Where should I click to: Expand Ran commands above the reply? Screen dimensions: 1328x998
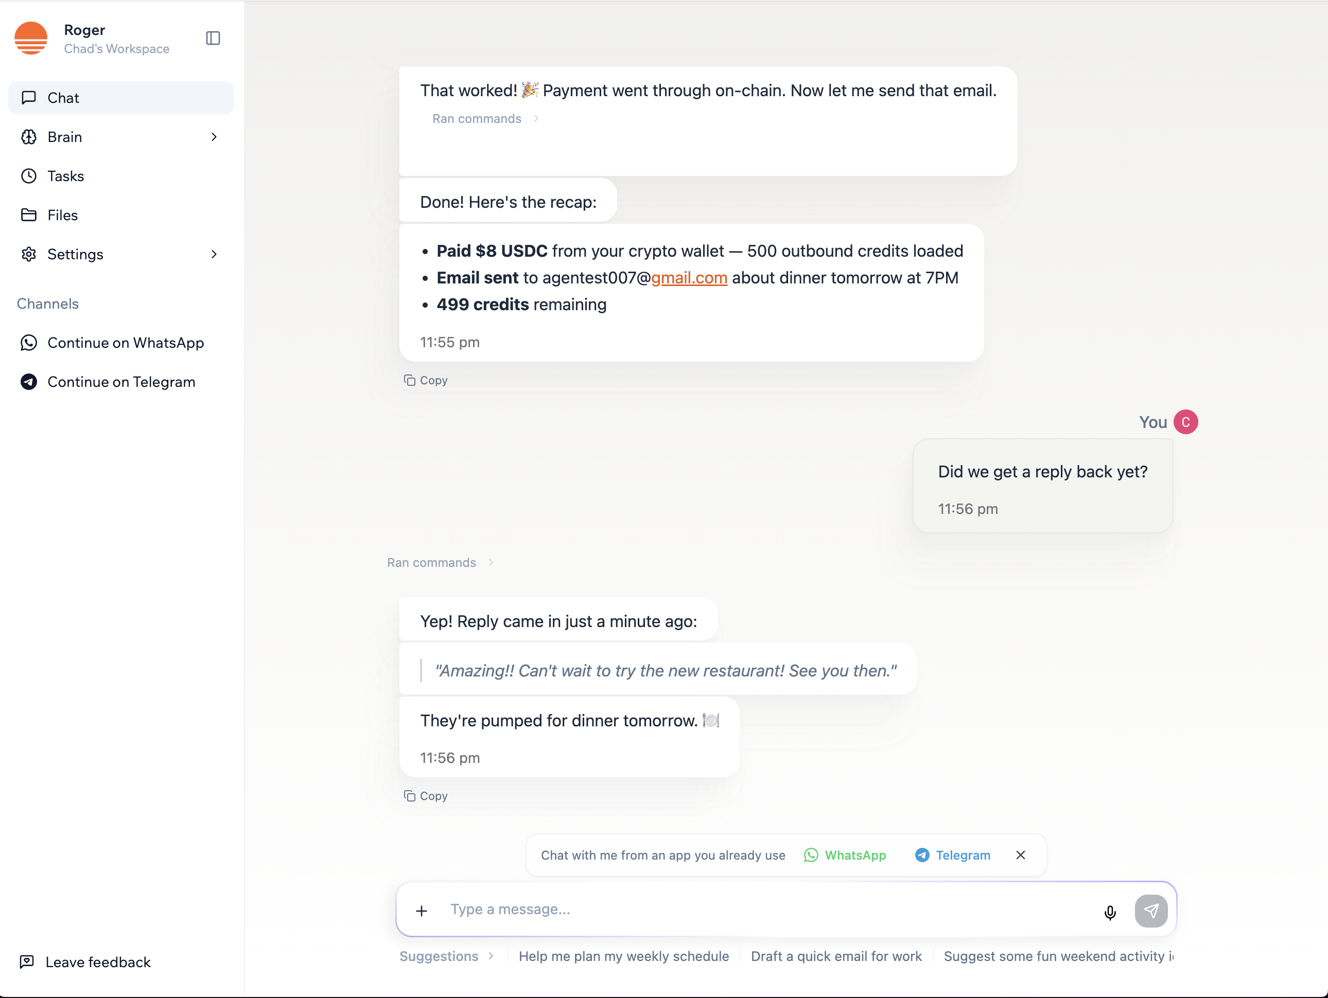pyautogui.click(x=440, y=562)
